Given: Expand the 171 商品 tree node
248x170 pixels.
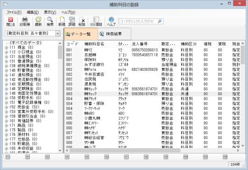Looking at the screenshot, I should pos(6,126).
